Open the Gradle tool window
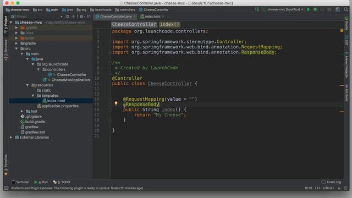Screen dimensions: 352x198 346,23
